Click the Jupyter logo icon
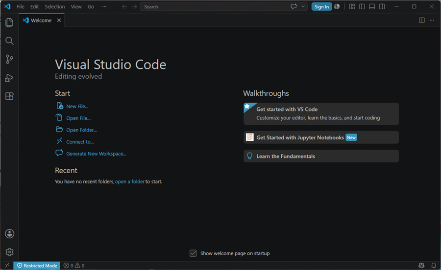 point(250,137)
